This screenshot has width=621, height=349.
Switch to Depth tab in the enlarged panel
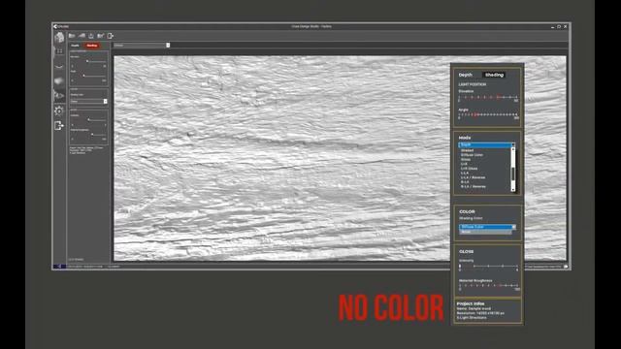[466, 75]
